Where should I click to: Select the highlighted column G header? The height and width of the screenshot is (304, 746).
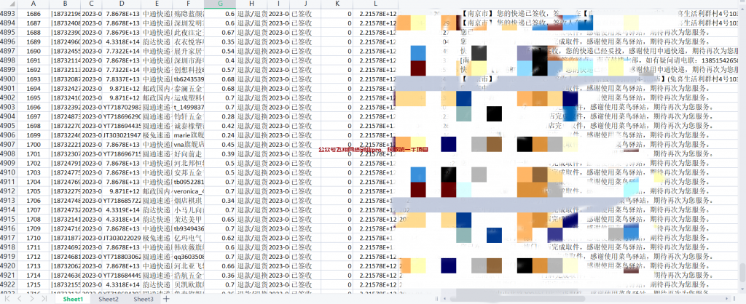click(220, 4)
